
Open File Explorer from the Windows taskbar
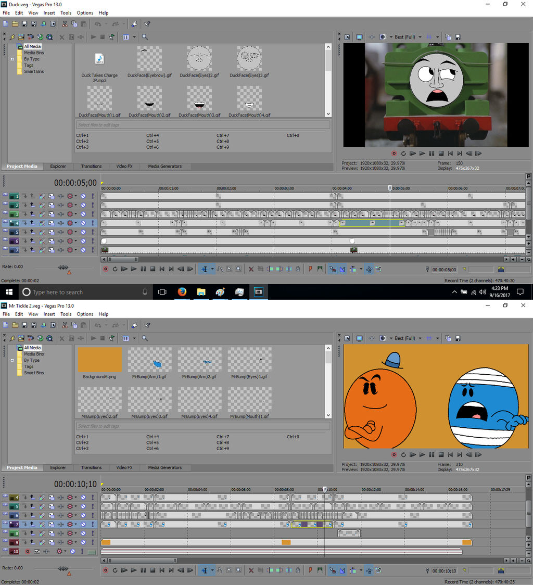pyautogui.click(x=201, y=292)
